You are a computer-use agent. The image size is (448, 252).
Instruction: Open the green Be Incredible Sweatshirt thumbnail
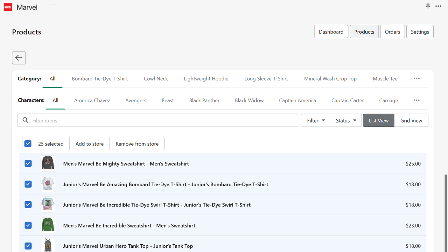tap(48, 225)
